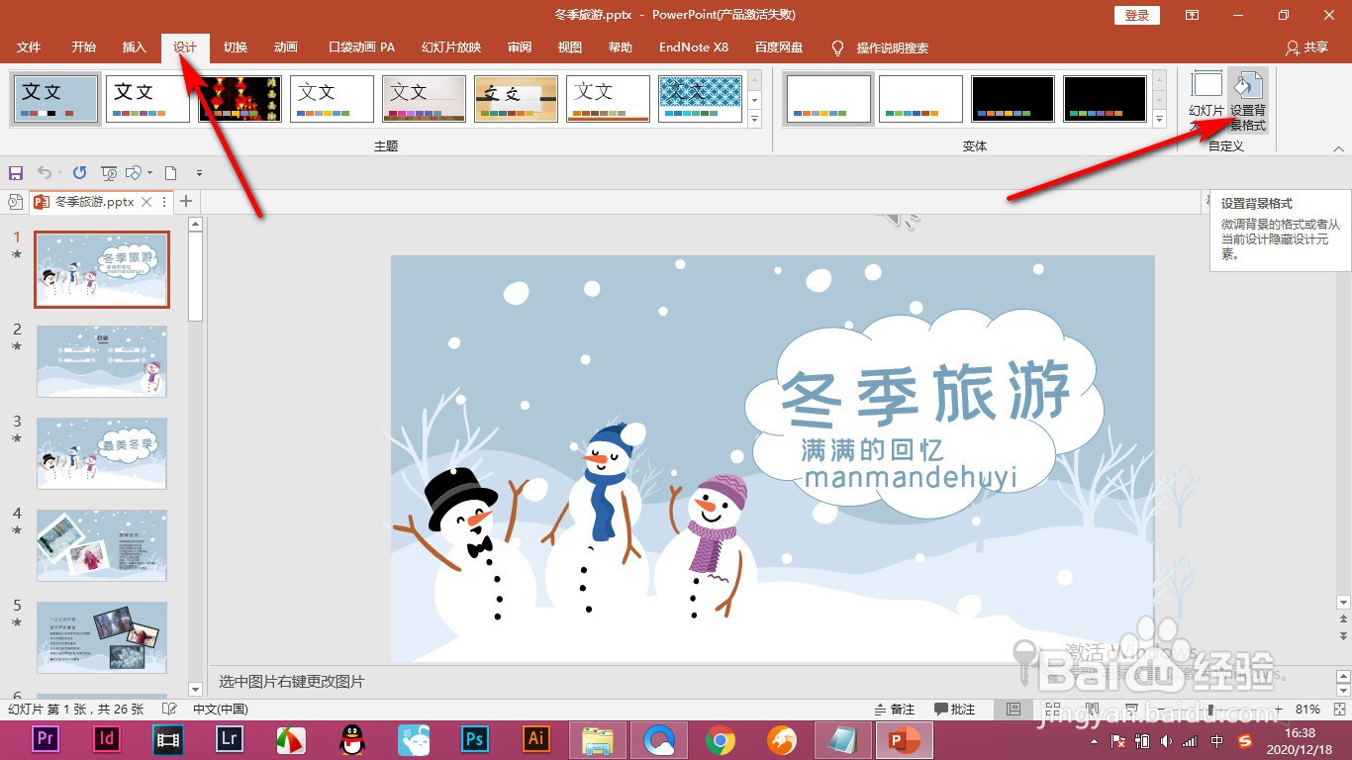Expand the themes gallery More arrow
This screenshot has height=760, width=1352.
point(755,120)
